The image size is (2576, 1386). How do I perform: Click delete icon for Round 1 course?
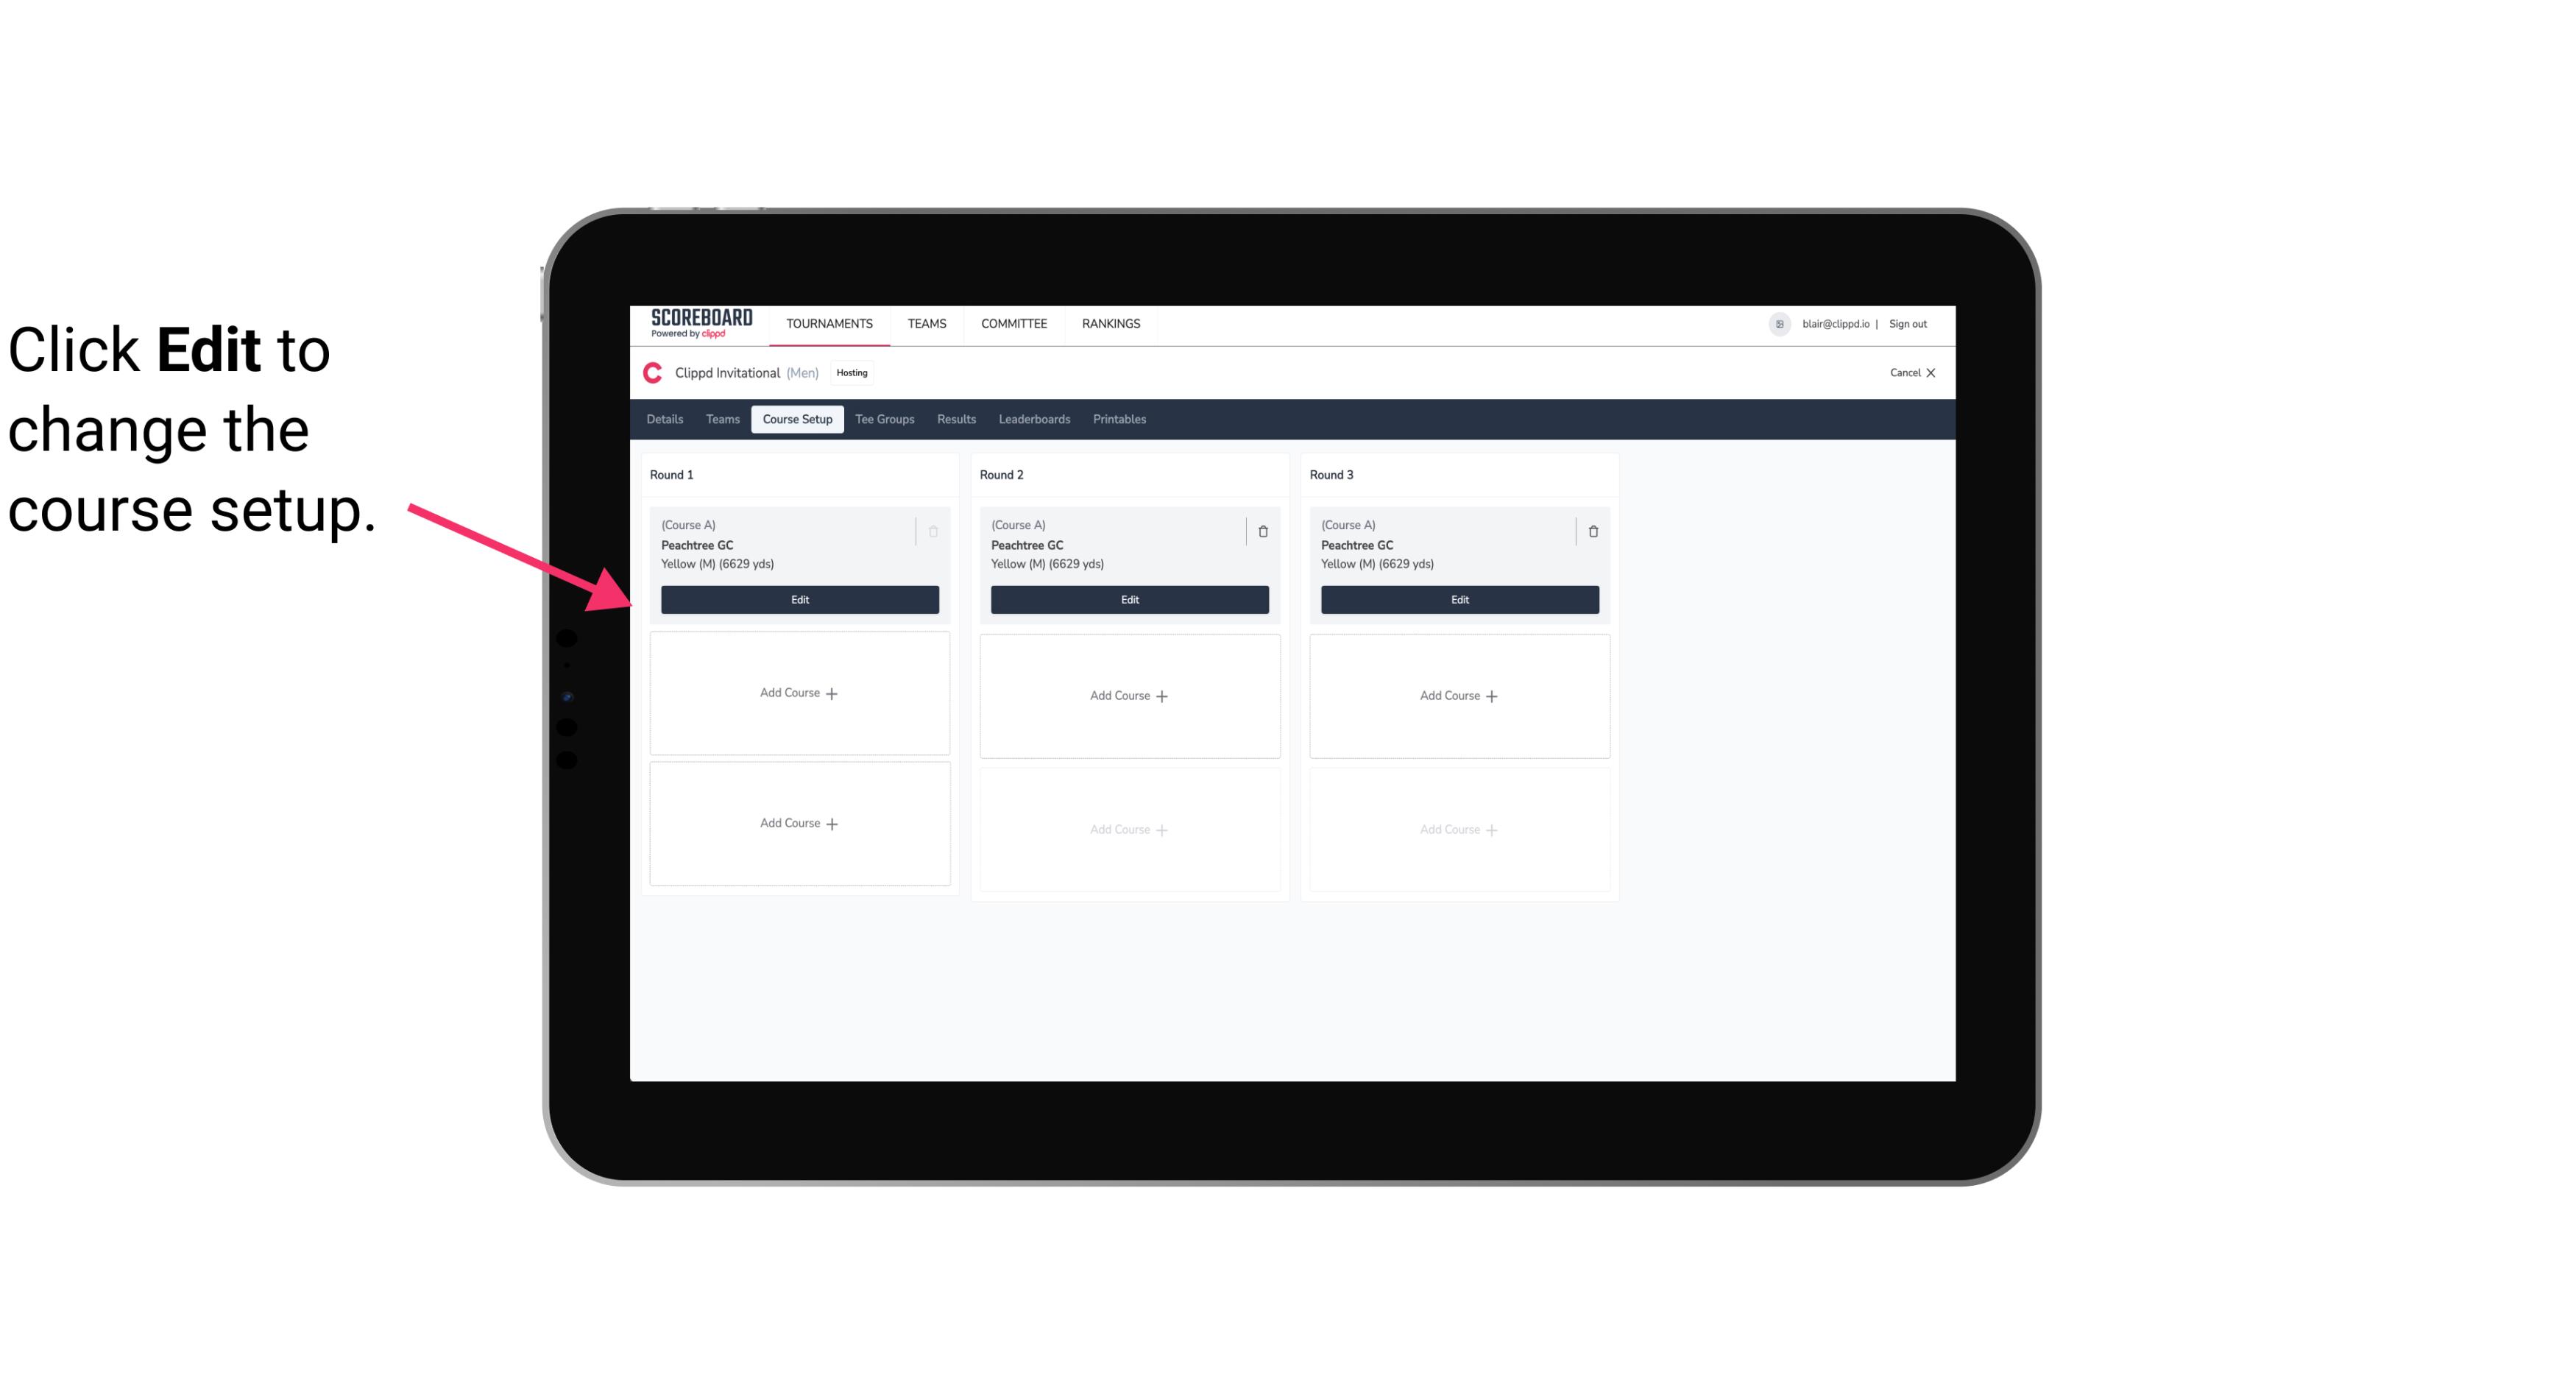click(932, 531)
